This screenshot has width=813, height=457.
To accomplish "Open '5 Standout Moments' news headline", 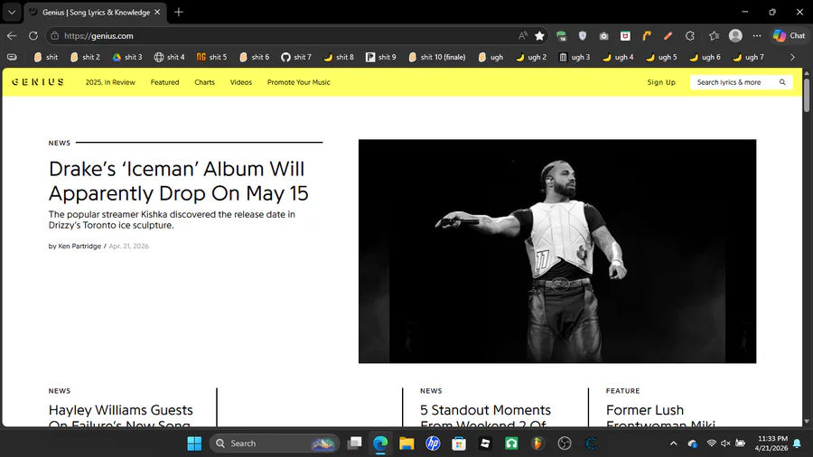I will coord(485,416).
